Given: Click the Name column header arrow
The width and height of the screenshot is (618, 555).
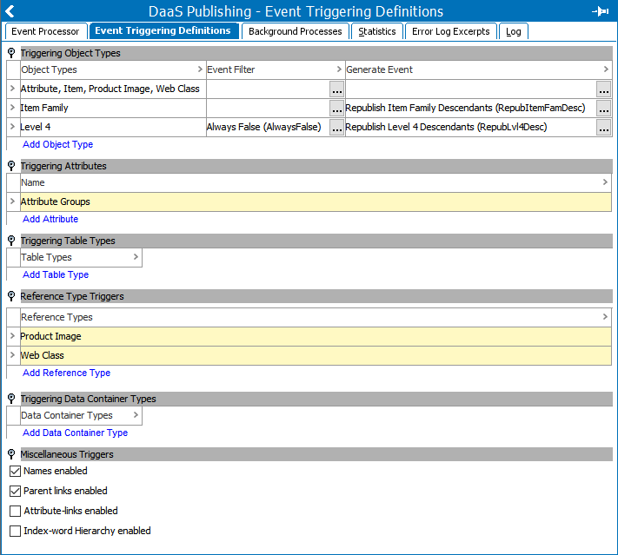Looking at the screenshot, I should 605,182.
